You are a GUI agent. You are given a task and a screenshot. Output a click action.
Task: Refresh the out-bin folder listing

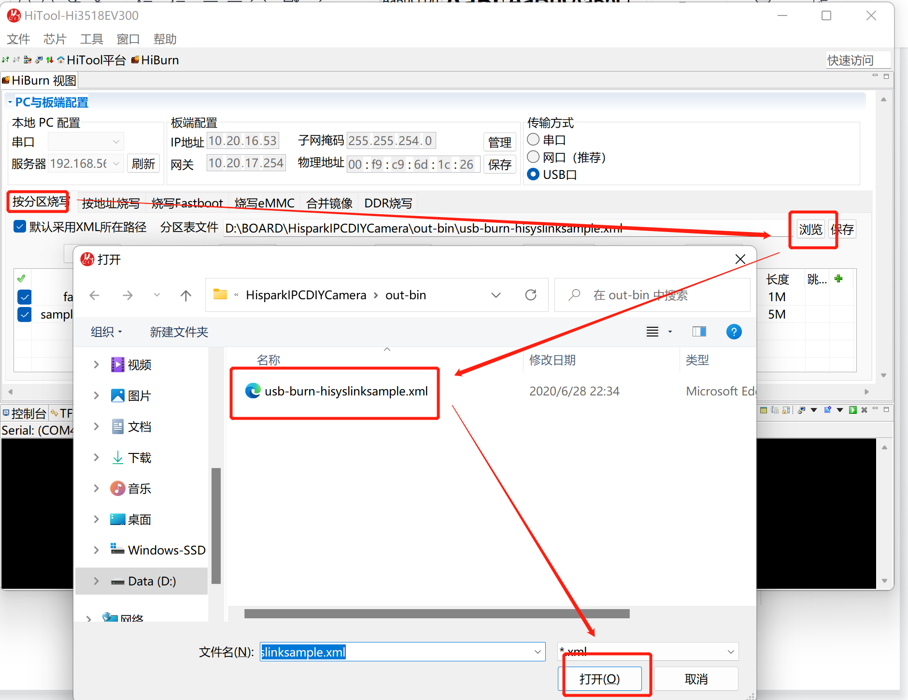(x=531, y=295)
